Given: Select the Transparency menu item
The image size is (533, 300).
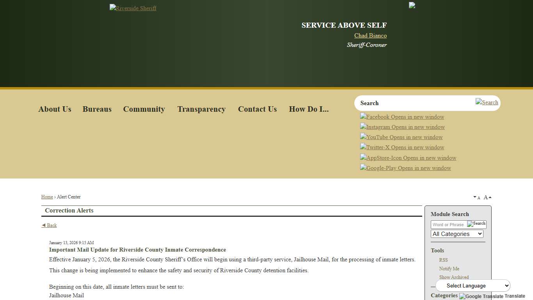Looking at the screenshot, I should click(x=201, y=109).
